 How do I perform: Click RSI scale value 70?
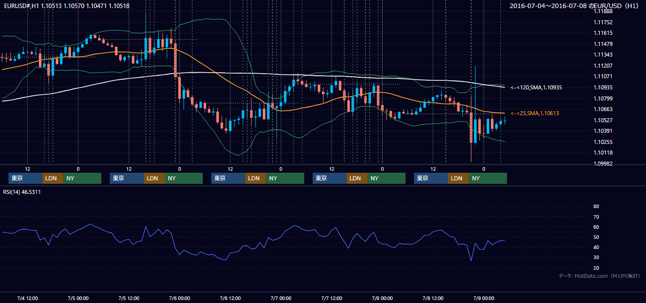596,217
